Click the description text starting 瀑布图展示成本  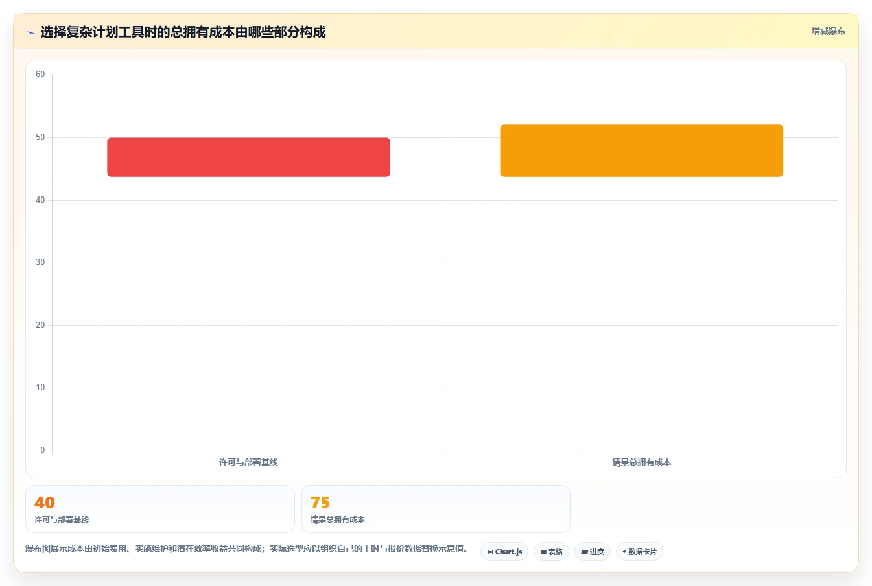[x=246, y=548]
